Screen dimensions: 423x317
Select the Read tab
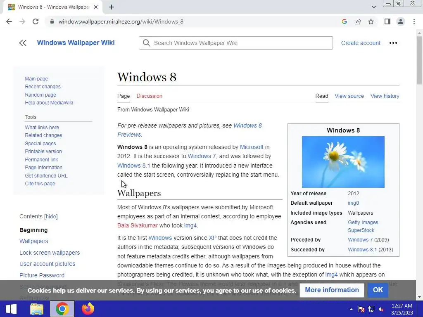pos(321,96)
